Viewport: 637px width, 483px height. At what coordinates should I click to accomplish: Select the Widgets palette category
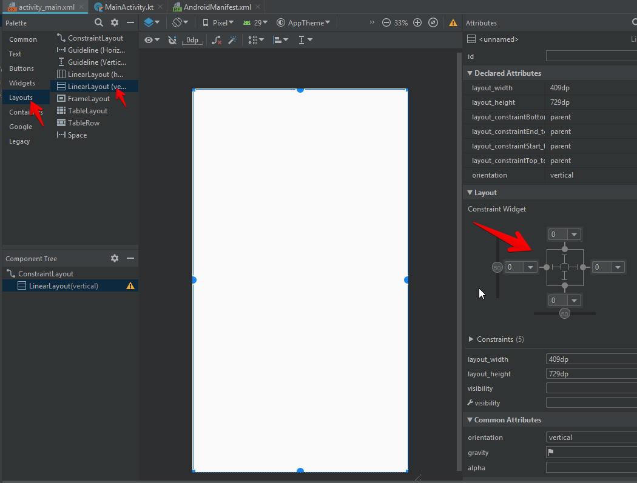point(22,83)
